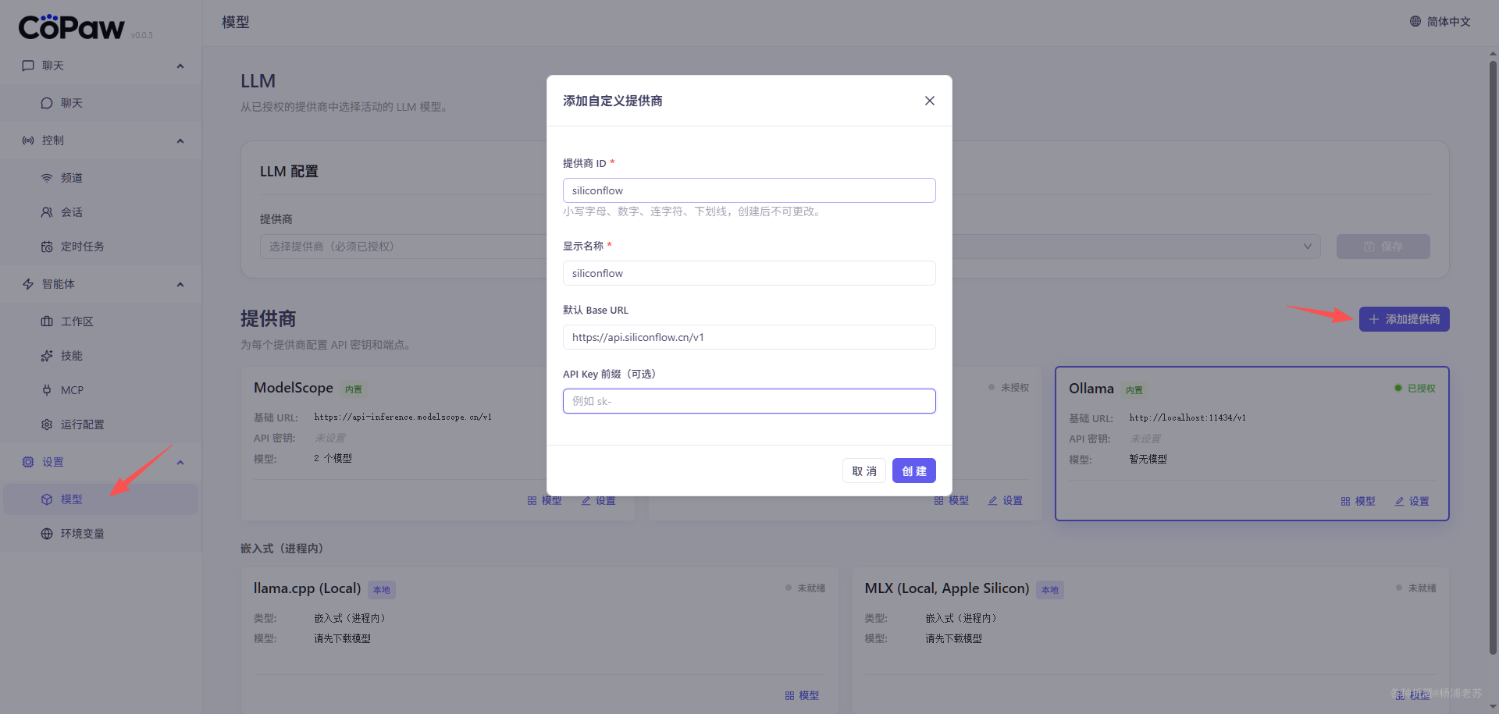
Task: Click the 保存 button in LLM 配置
Action: click(x=1383, y=247)
